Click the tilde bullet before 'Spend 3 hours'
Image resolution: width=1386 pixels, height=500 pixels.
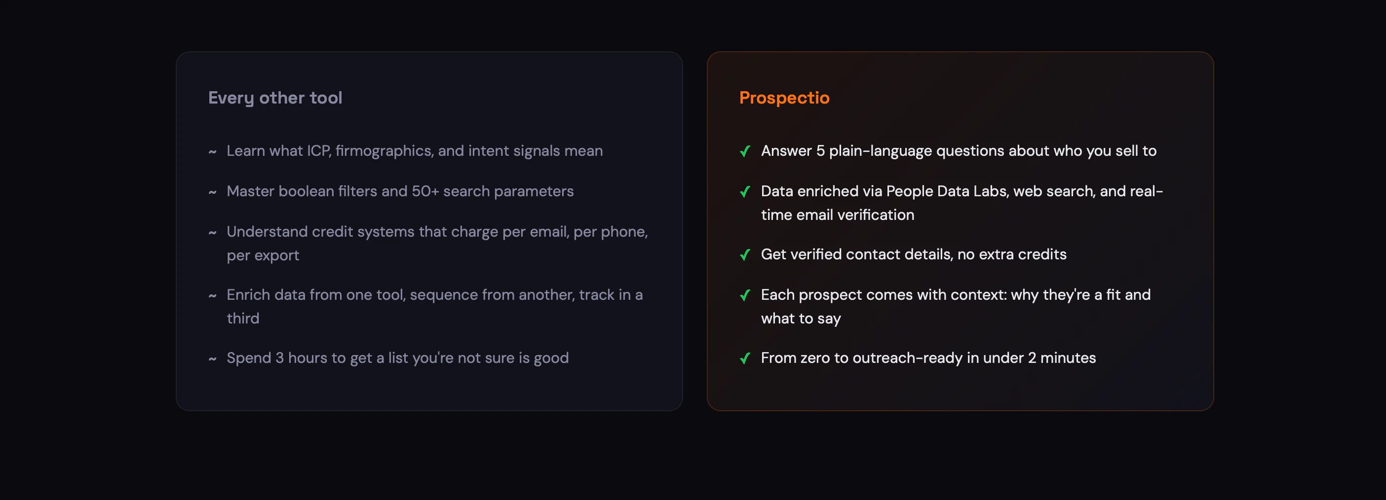pyautogui.click(x=213, y=358)
